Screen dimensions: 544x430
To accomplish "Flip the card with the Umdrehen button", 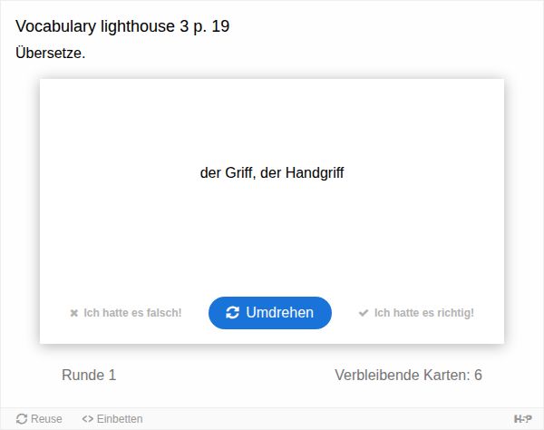I will (x=270, y=313).
